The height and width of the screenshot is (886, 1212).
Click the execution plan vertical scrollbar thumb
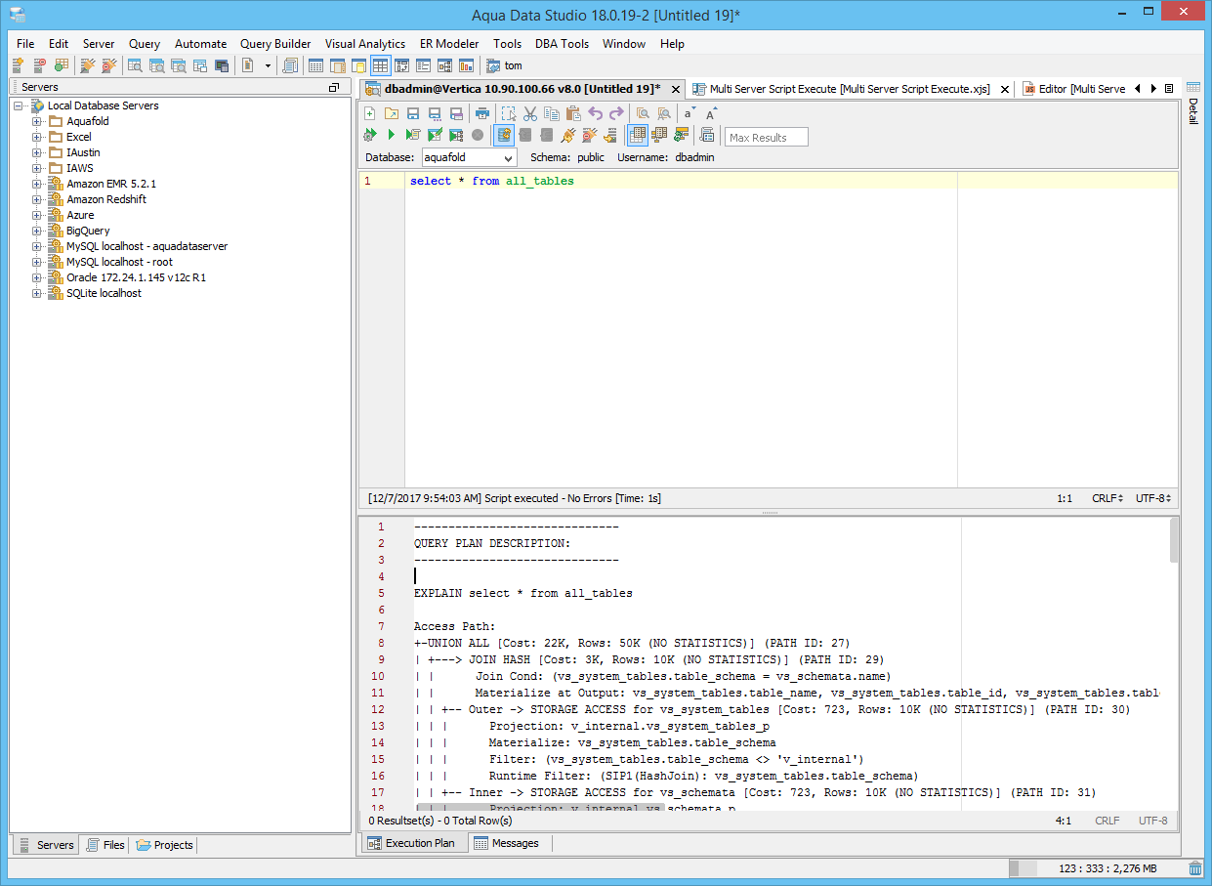(1173, 540)
